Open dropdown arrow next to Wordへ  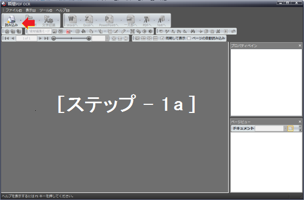click(80, 20)
